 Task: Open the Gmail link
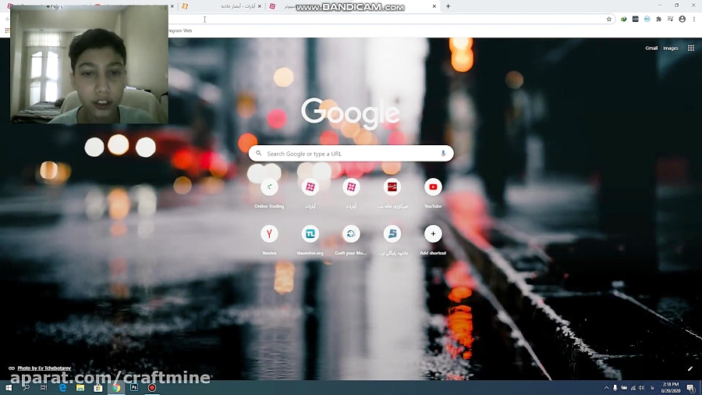tap(651, 48)
